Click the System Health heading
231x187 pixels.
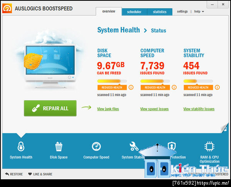click(119, 30)
